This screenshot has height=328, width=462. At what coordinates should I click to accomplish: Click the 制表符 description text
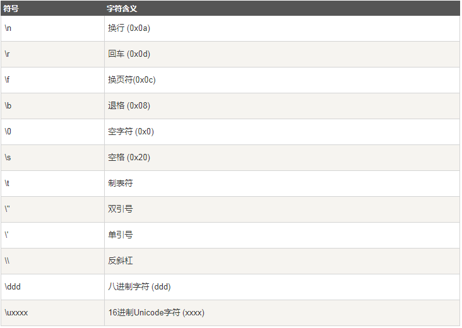(120, 183)
